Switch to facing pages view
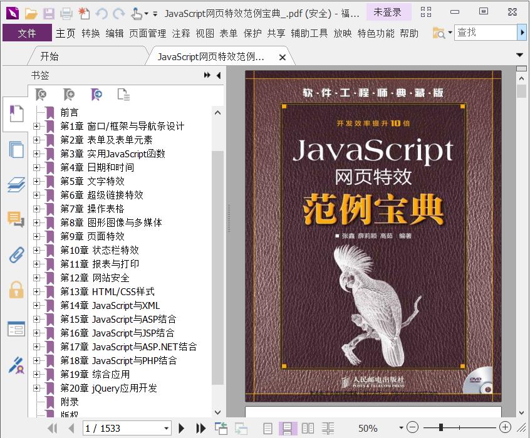The width and height of the screenshot is (530, 438). point(308,429)
